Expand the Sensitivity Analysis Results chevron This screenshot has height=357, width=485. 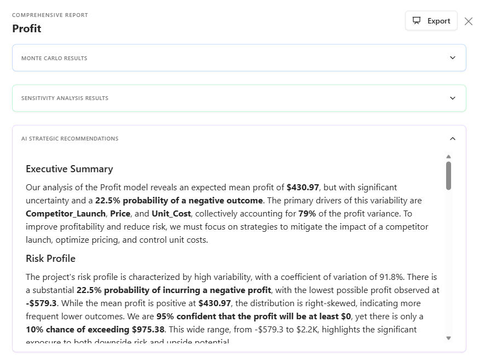pyautogui.click(x=452, y=98)
